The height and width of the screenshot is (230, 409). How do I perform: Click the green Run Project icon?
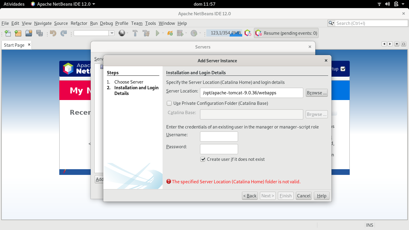point(157,33)
